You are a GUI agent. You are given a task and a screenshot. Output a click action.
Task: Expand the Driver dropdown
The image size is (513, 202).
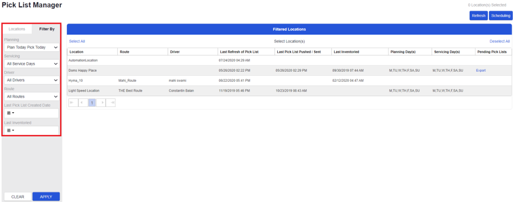tap(31, 80)
